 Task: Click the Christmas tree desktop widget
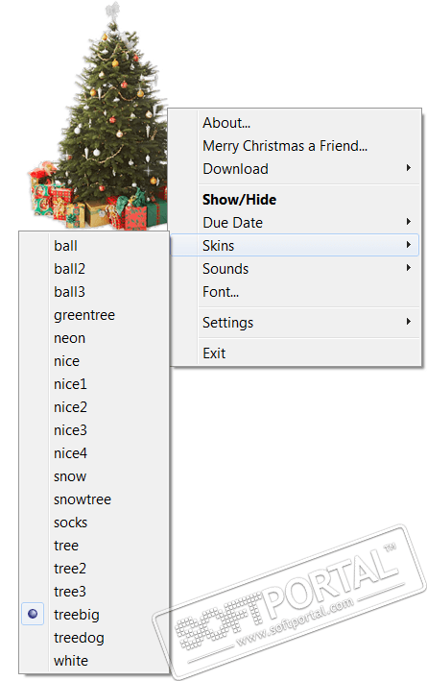(99, 117)
